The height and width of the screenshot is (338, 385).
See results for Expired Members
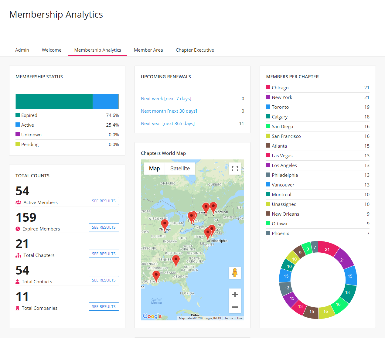104,227
